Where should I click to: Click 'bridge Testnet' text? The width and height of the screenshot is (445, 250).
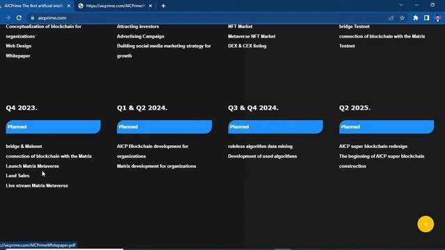354,26
